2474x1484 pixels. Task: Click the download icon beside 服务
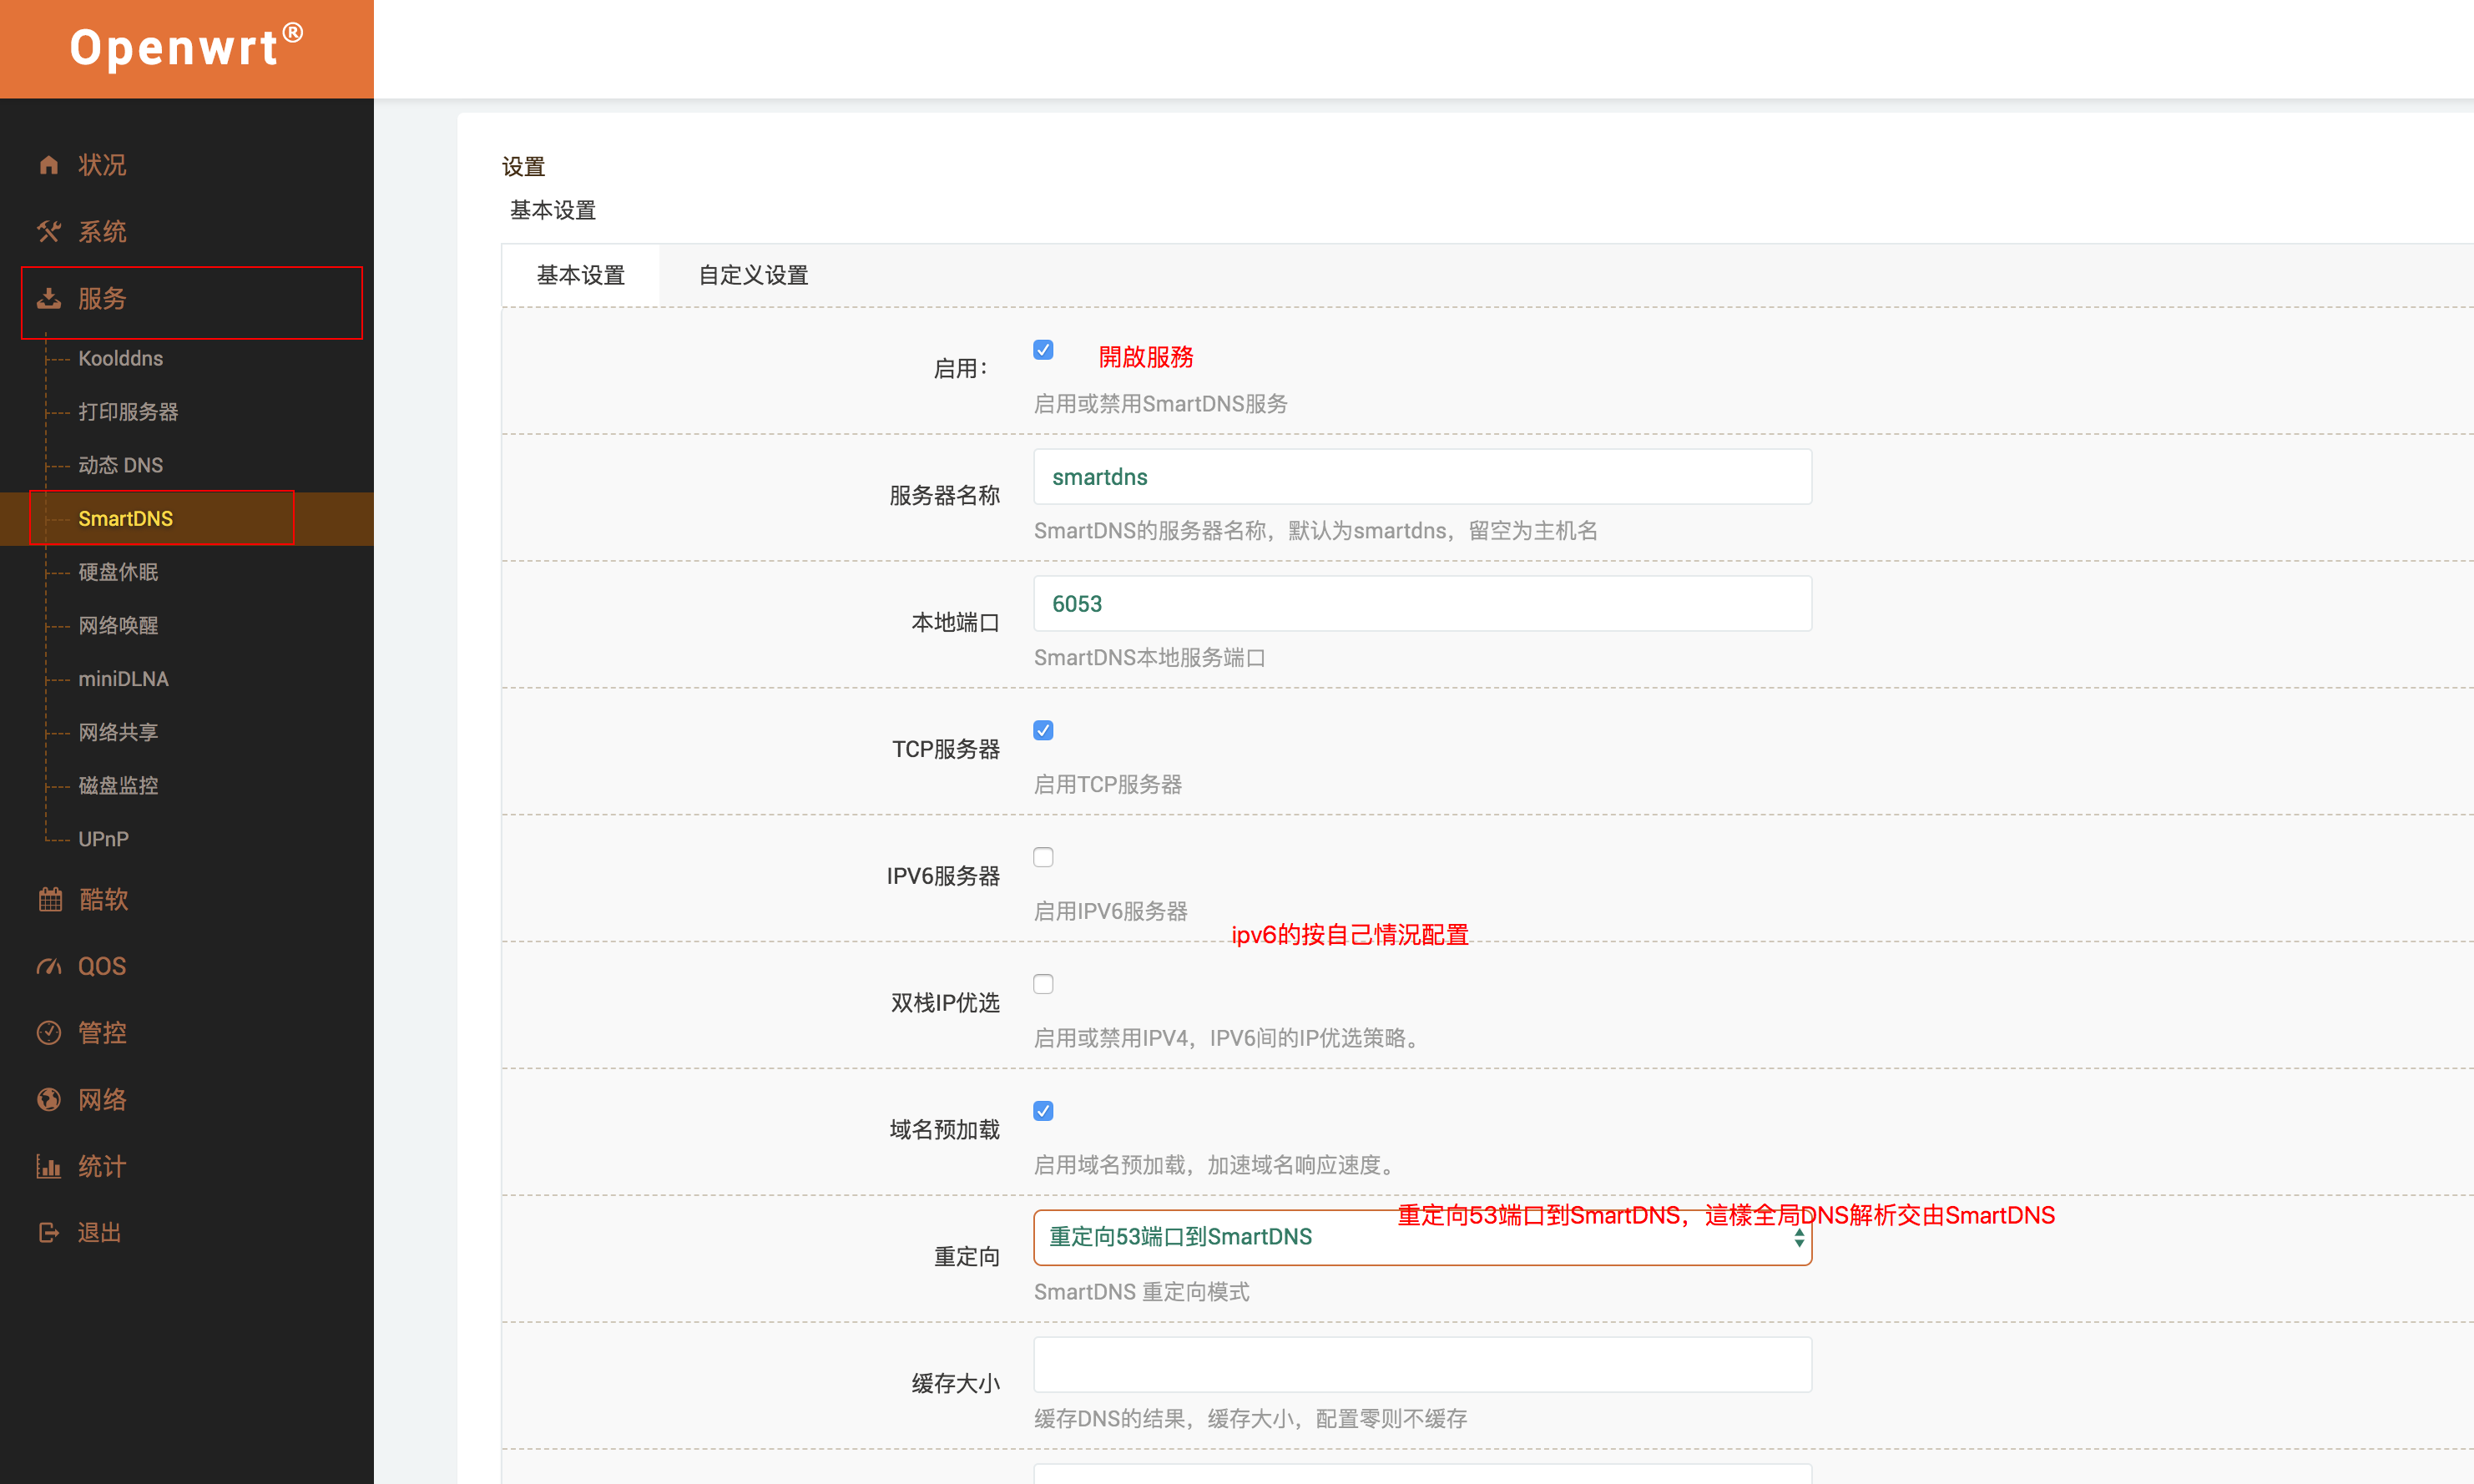[x=48, y=298]
